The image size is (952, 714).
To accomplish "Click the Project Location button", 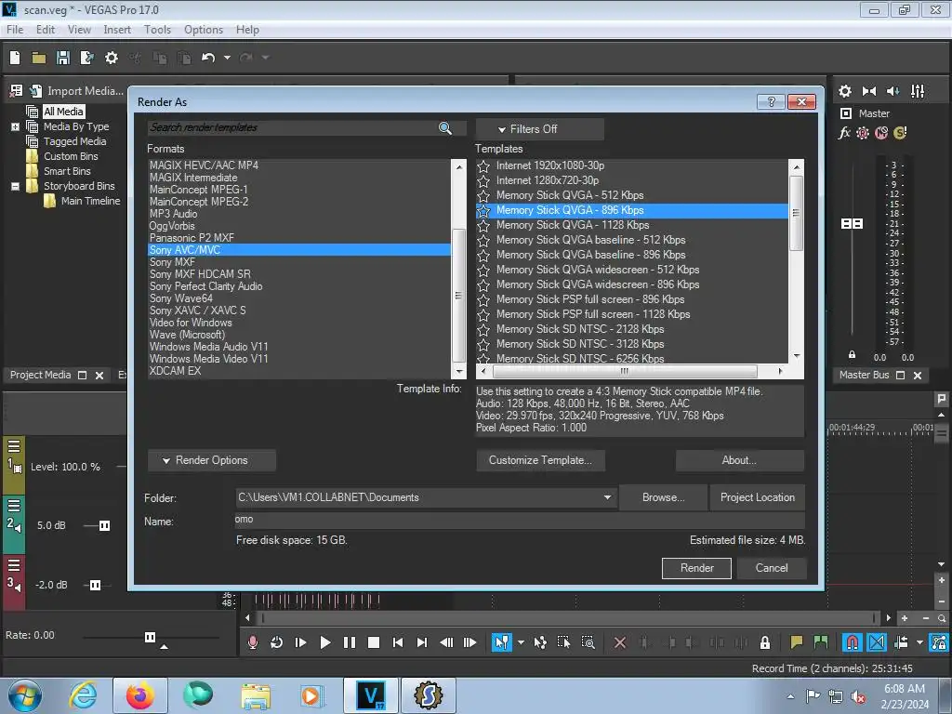I will (757, 497).
